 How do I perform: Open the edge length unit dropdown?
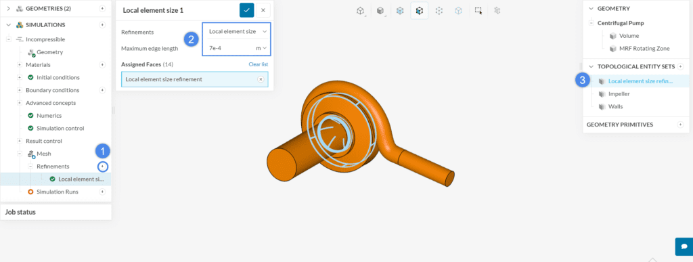click(x=262, y=47)
